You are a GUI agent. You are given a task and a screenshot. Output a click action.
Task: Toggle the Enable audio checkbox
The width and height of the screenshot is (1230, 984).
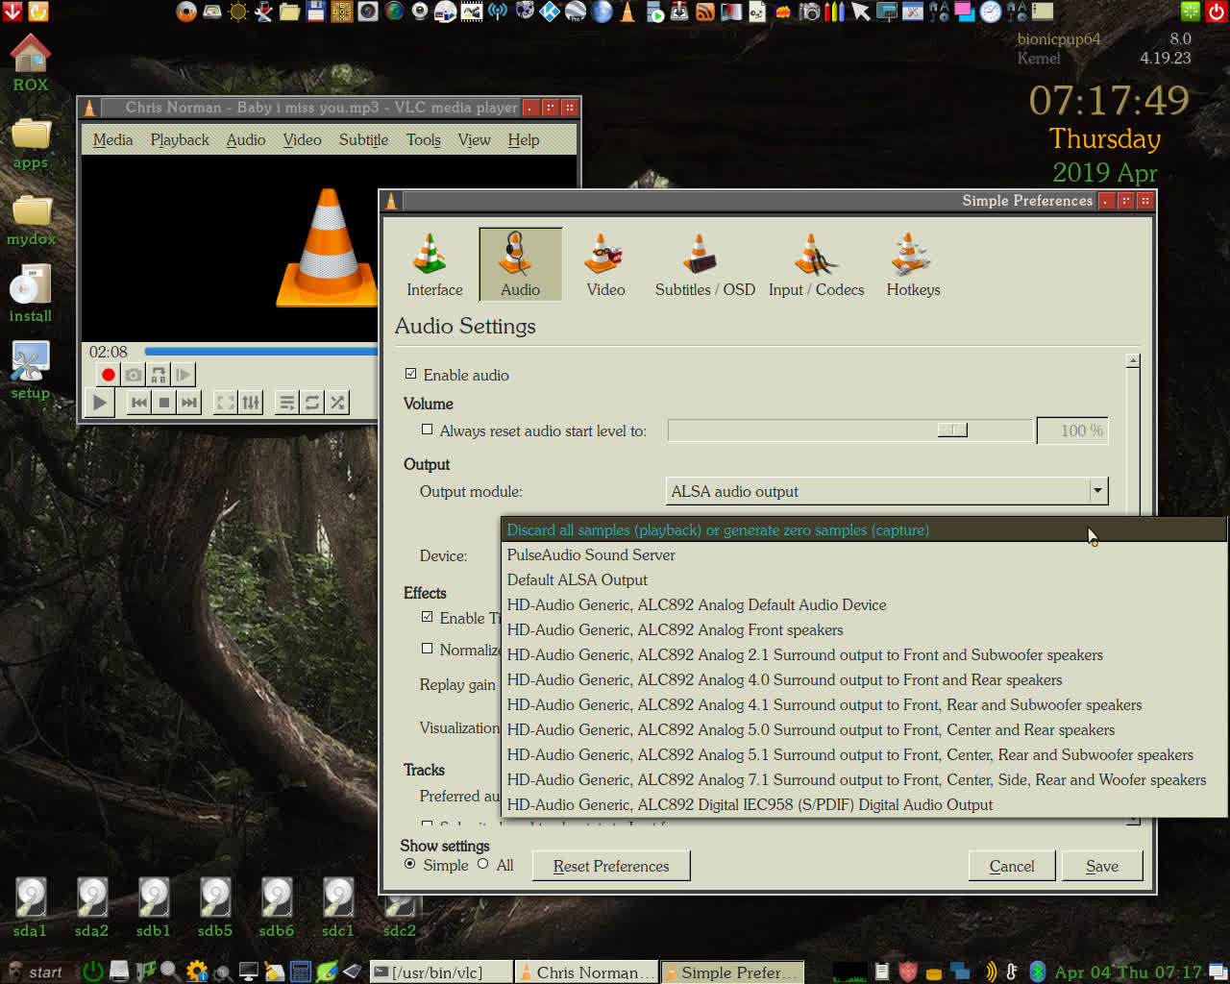[411, 374]
